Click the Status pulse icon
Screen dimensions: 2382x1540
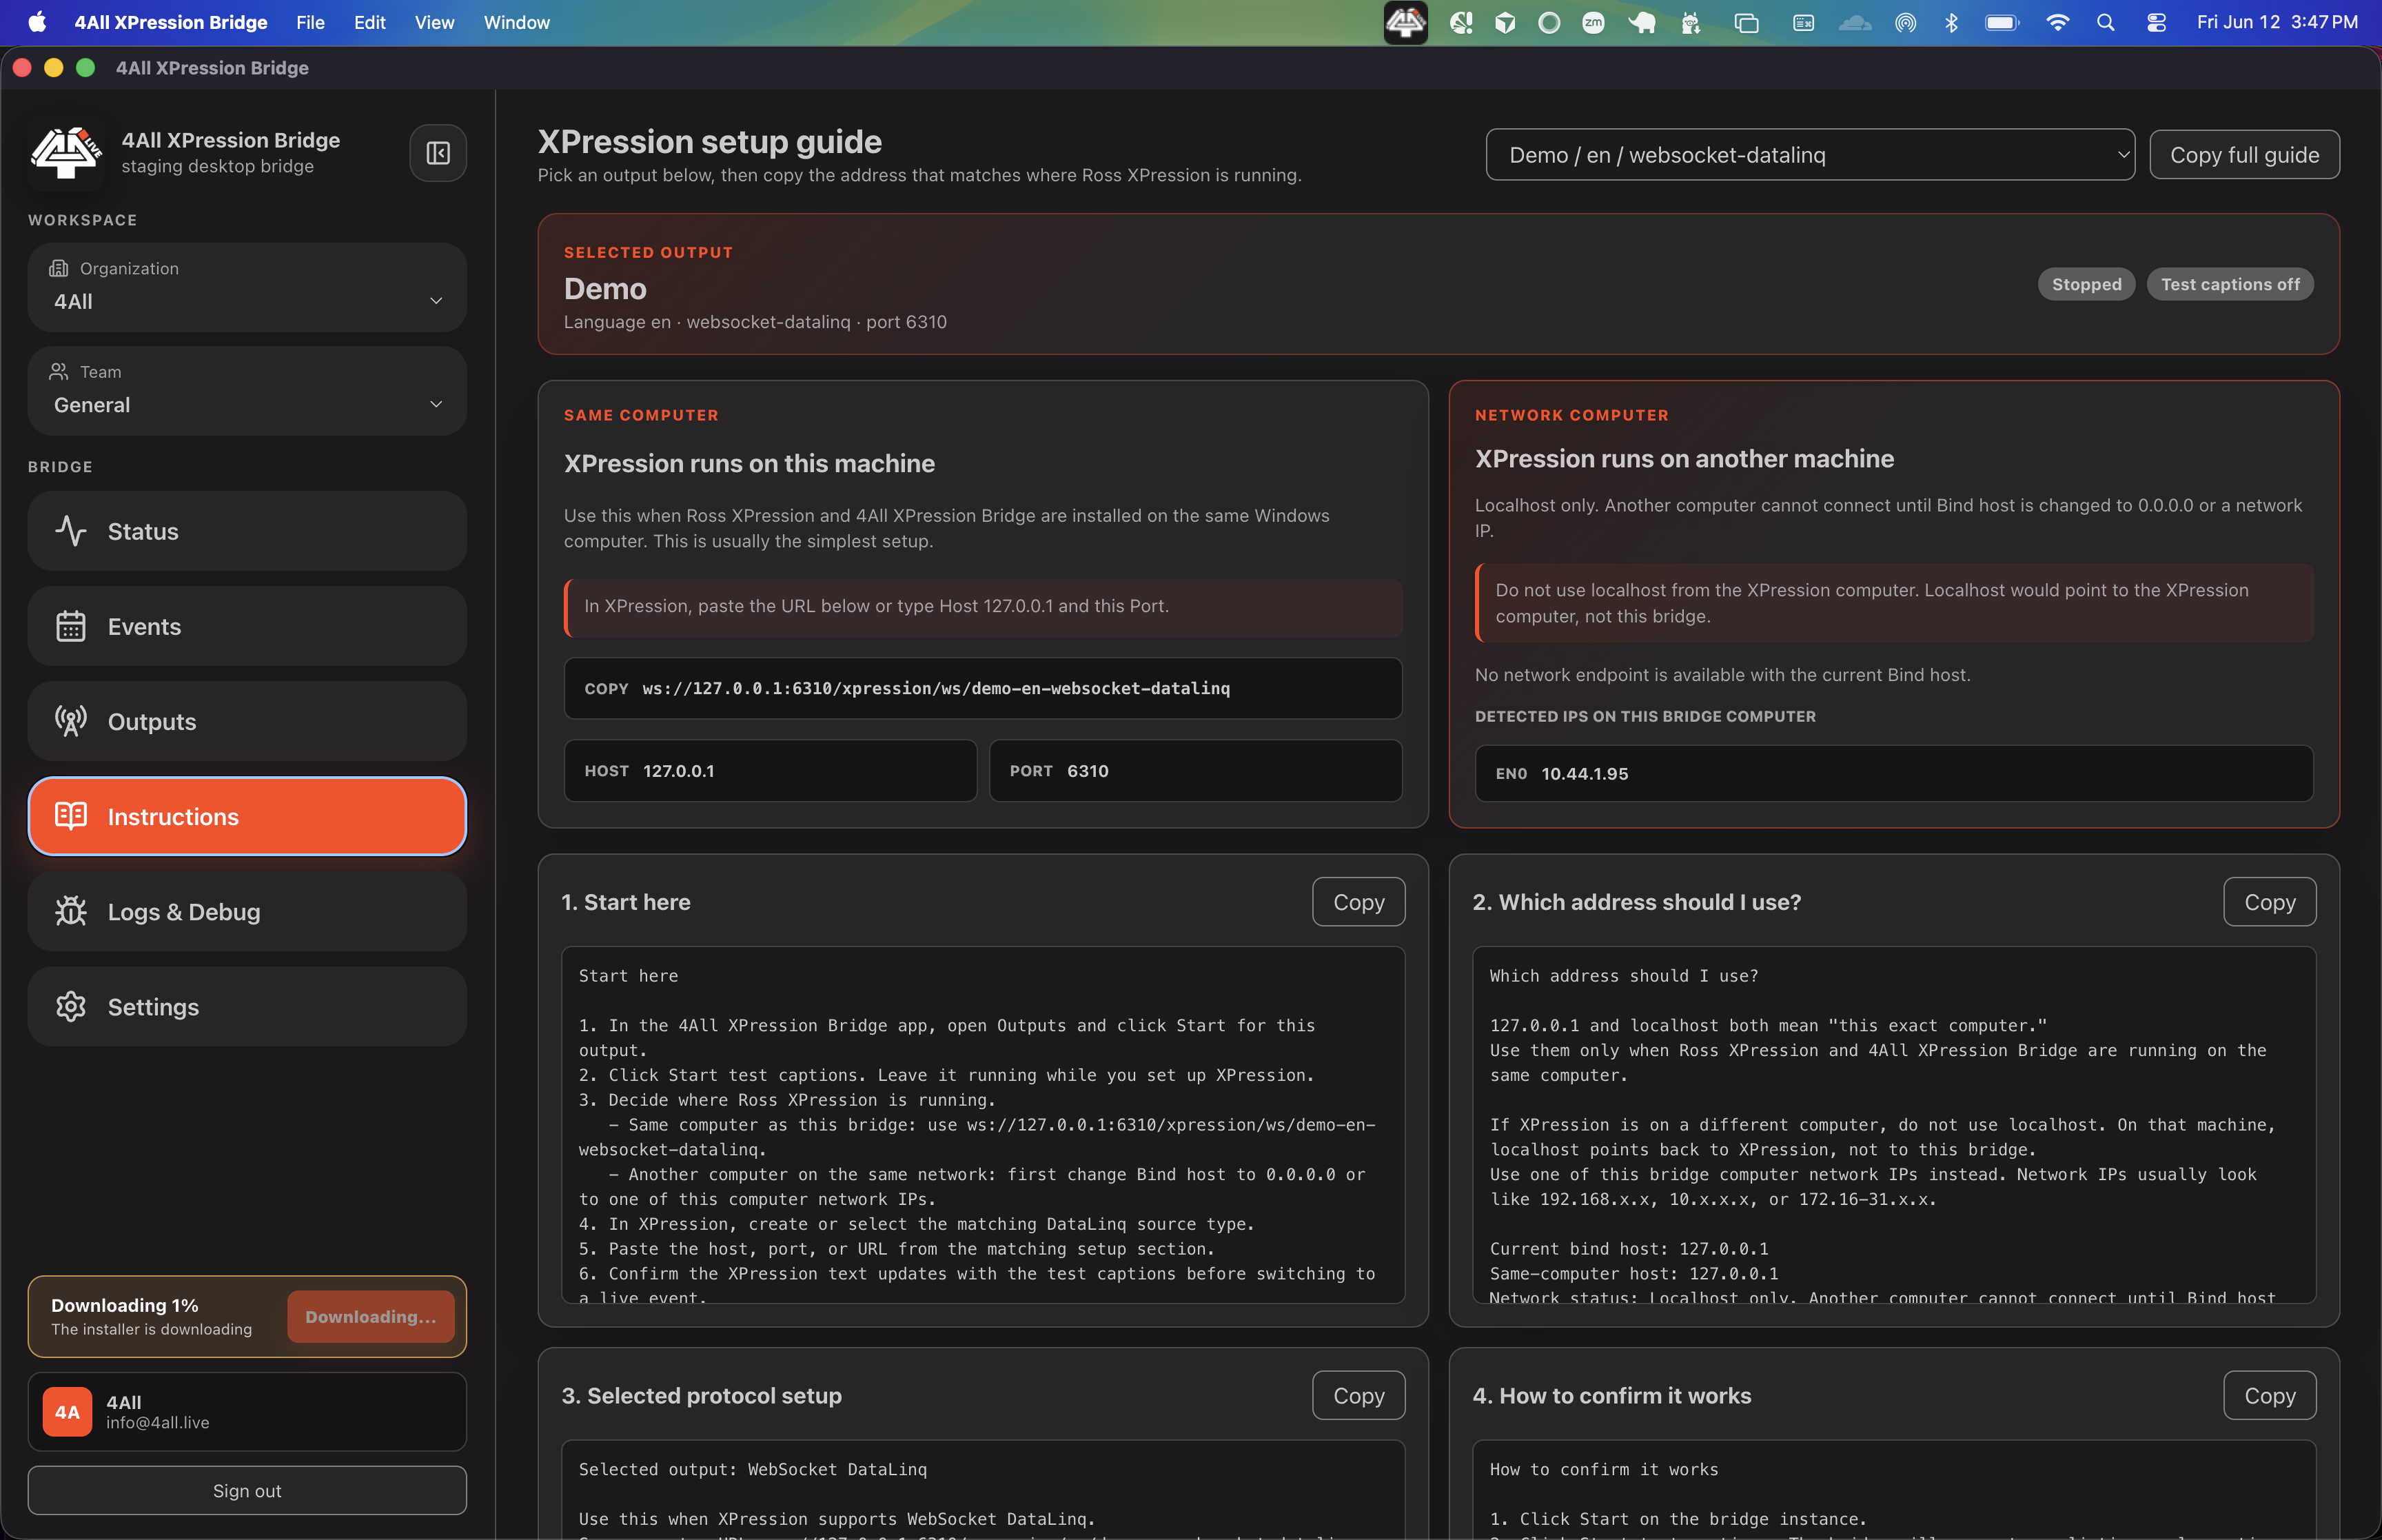71,531
